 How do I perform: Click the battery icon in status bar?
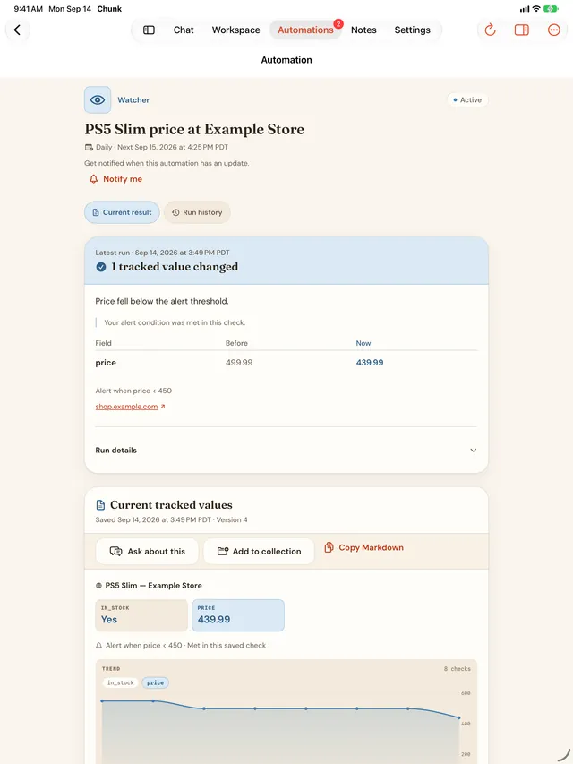tap(552, 9)
